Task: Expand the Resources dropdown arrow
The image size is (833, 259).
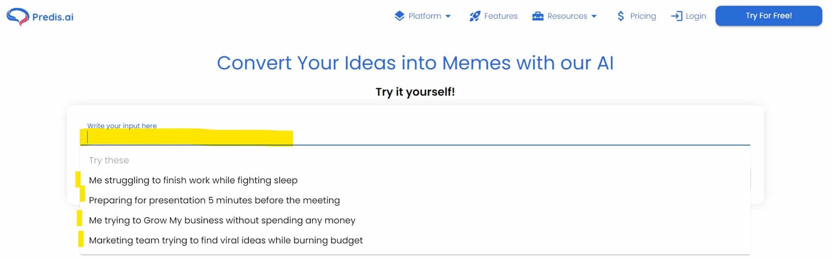Action: pos(594,16)
